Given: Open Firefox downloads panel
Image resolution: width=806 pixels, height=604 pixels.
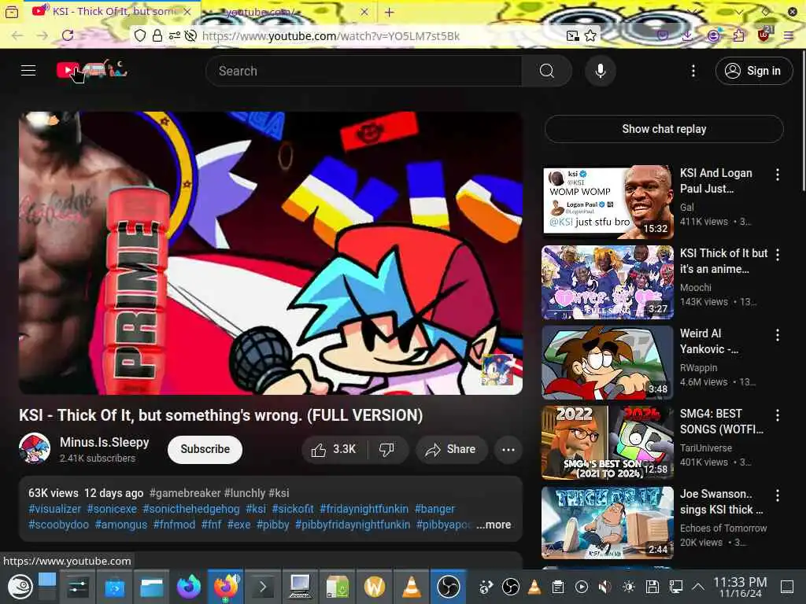Looking at the screenshot, I should point(687,35).
